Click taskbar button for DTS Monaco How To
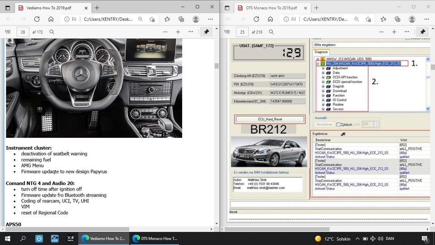This screenshot has height=245, width=435. point(154,238)
